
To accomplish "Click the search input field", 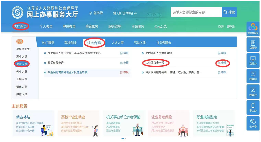I will point(196,12).
